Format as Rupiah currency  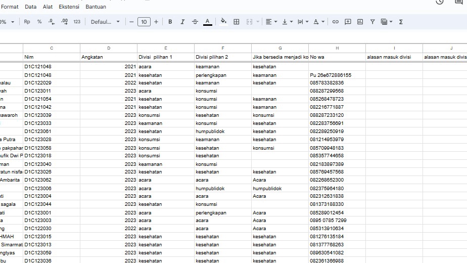tap(27, 22)
